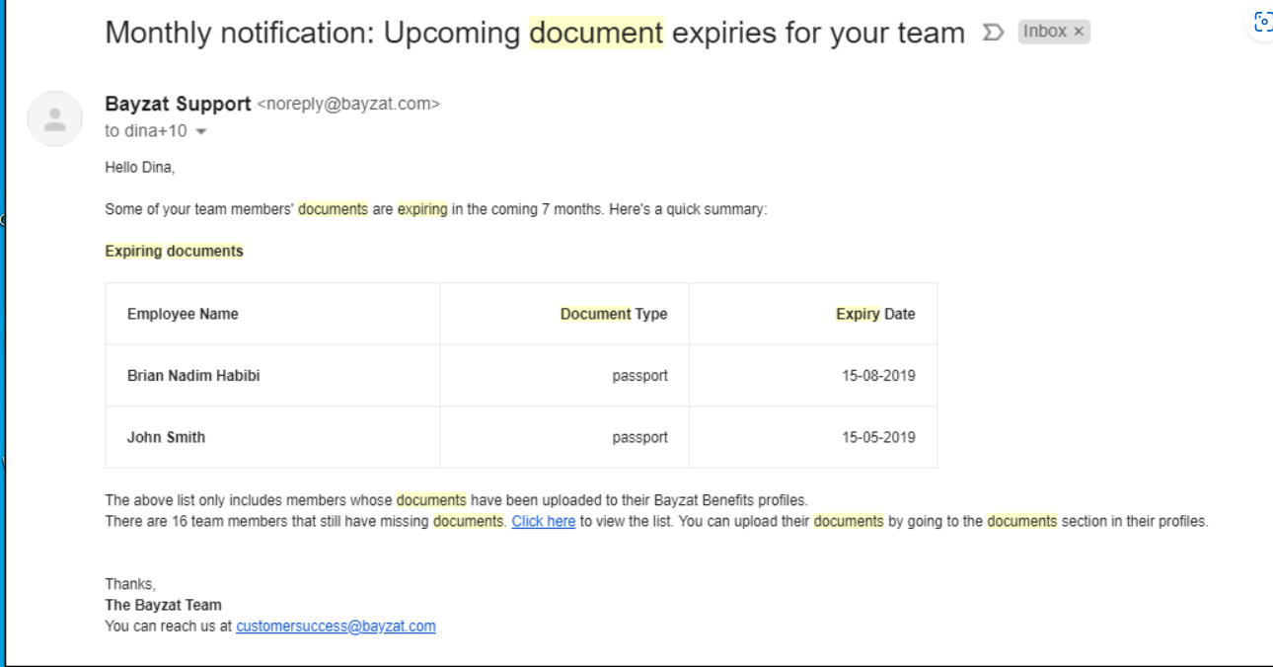Open customersuccess@bayzat.com email link

point(336,626)
